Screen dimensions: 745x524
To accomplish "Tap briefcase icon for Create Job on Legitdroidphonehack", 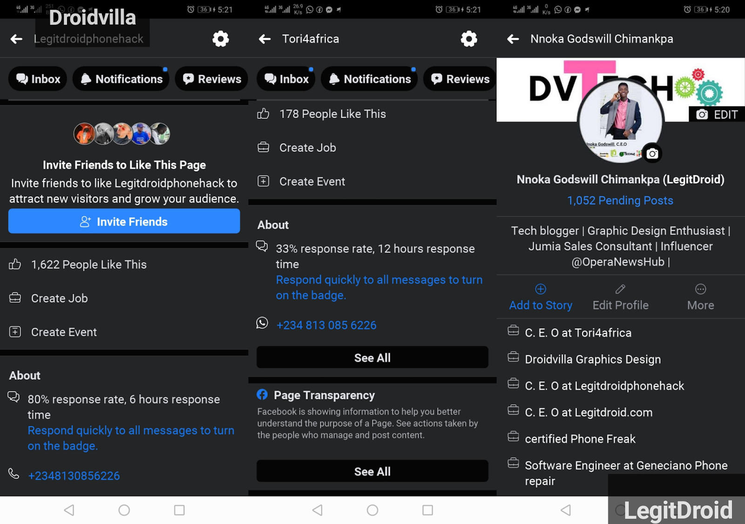I will point(15,298).
